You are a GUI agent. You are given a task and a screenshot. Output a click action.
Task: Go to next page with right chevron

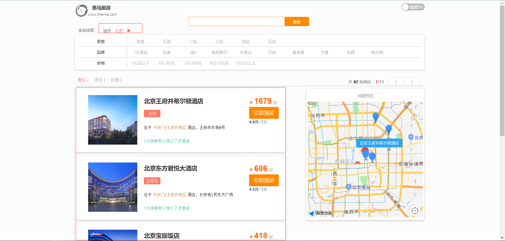click(412, 81)
